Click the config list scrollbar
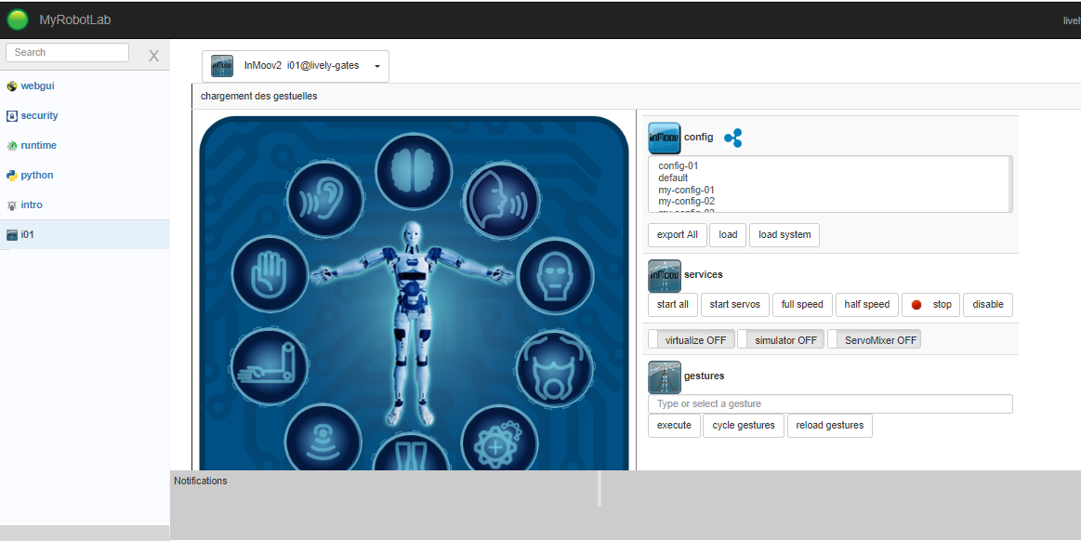Screen dimensions: 1081x541 click(x=1010, y=184)
